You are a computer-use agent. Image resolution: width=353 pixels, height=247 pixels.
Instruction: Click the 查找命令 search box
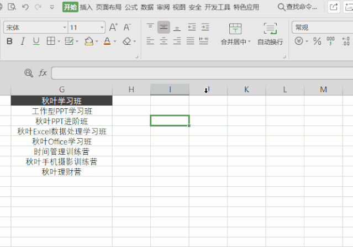(x=298, y=7)
